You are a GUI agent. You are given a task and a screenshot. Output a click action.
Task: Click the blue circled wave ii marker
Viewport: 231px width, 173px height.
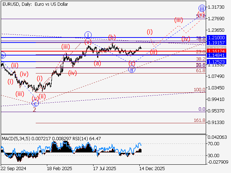(x=132, y=70)
